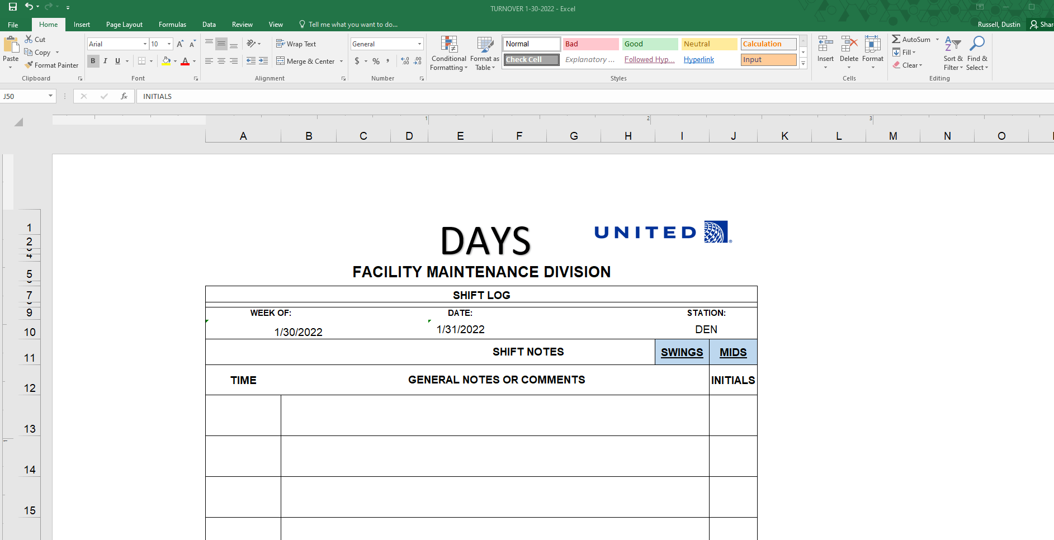
Task: Click the Insert Cells icon
Action: [x=825, y=44]
